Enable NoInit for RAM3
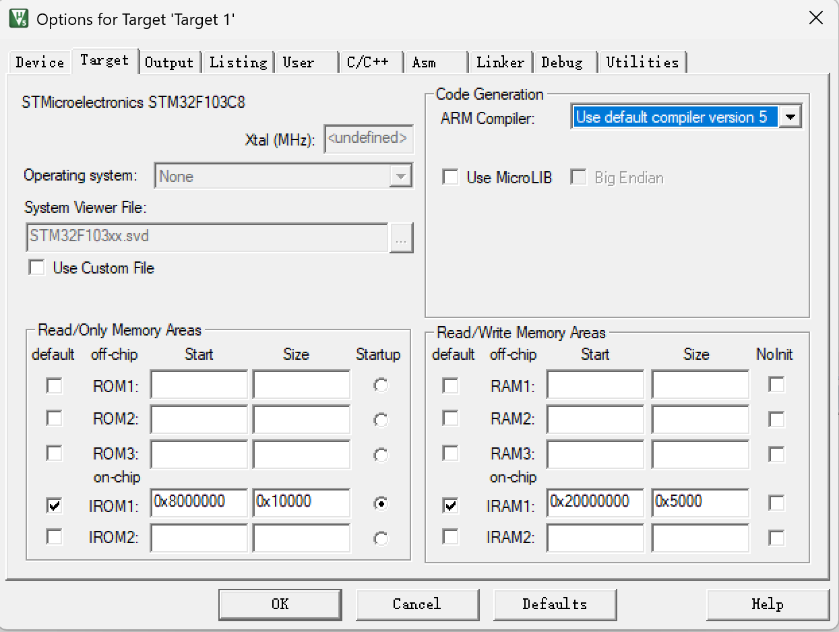 [x=776, y=454]
